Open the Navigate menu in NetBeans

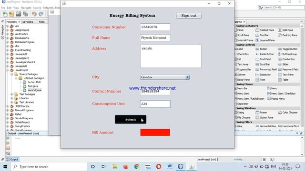tap(26, 8)
